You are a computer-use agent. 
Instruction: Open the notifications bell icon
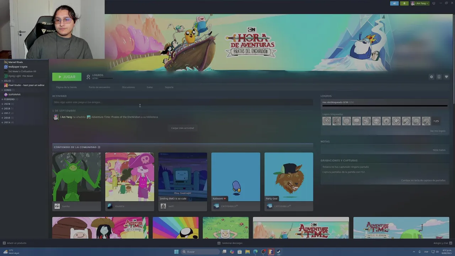(404, 3)
